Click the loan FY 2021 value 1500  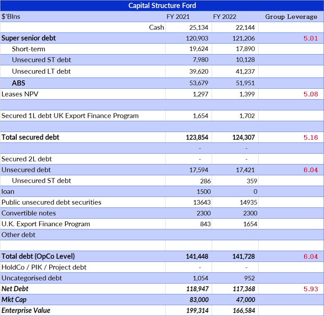pyautogui.click(x=204, y=192)
